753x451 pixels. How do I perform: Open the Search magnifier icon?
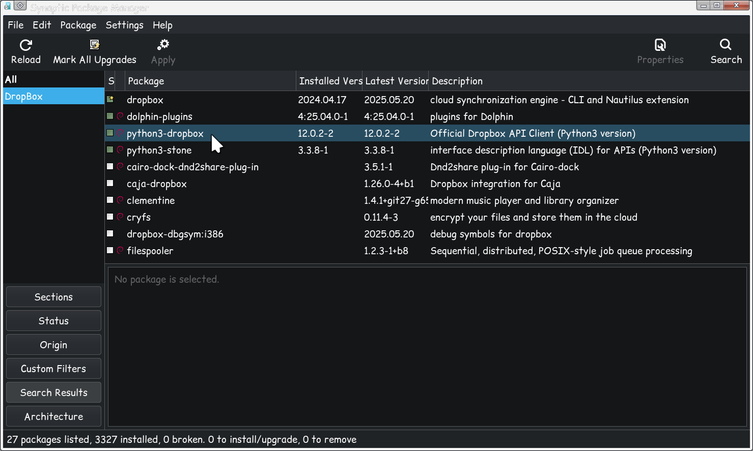726,45
